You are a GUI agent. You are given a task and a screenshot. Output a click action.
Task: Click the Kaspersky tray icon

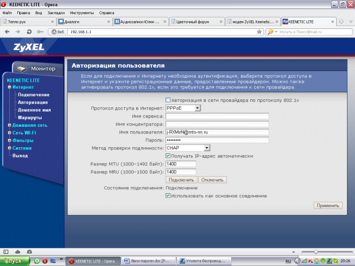pos(310,261)
